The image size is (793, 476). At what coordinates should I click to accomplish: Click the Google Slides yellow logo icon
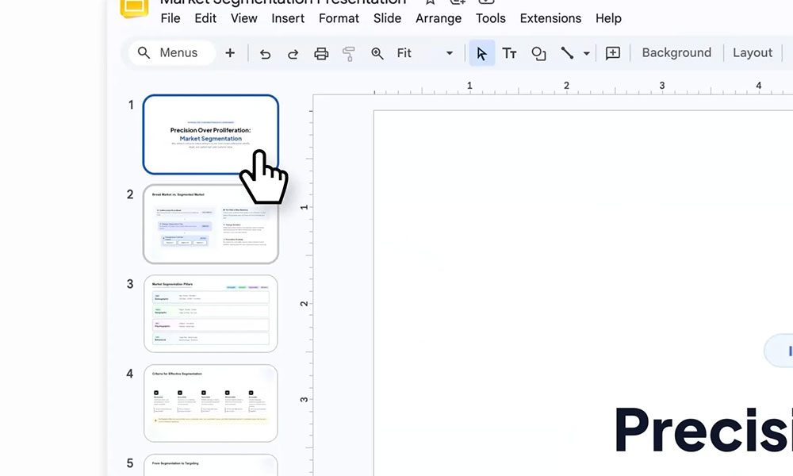(134, 8)
